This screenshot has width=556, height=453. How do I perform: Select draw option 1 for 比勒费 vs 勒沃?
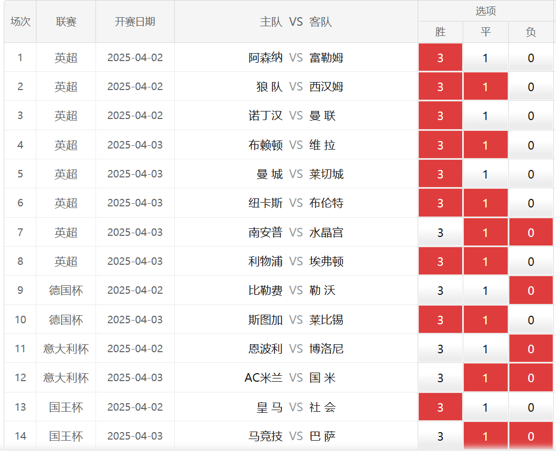pyautogui.click(x=485, y=291)
